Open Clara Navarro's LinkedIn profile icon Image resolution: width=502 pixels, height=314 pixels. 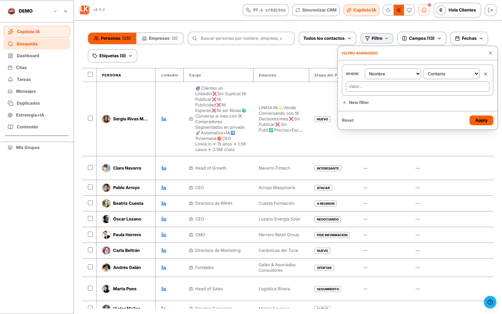(164, 168)
